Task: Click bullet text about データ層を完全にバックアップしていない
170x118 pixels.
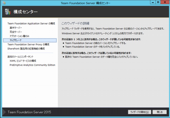Action: coord(101,57)
